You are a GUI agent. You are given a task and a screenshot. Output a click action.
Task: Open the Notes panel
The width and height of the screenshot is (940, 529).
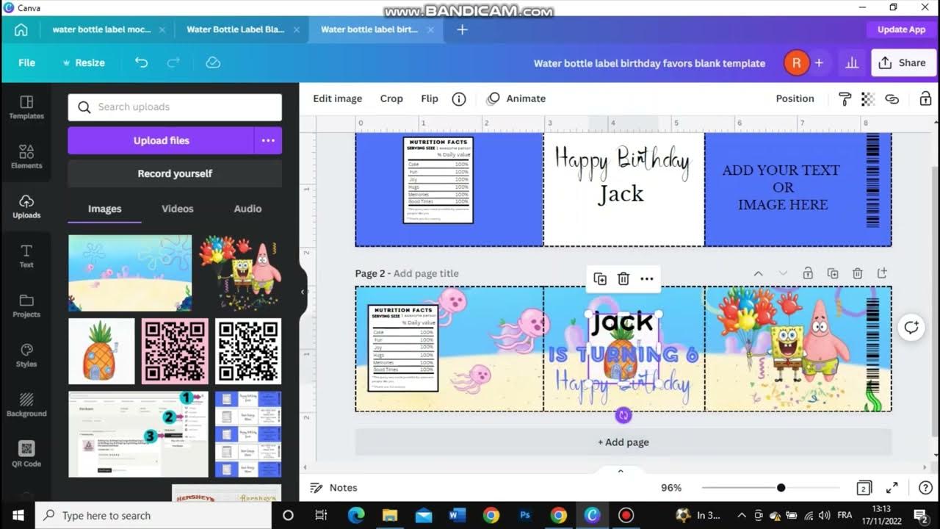click(334, 488)
